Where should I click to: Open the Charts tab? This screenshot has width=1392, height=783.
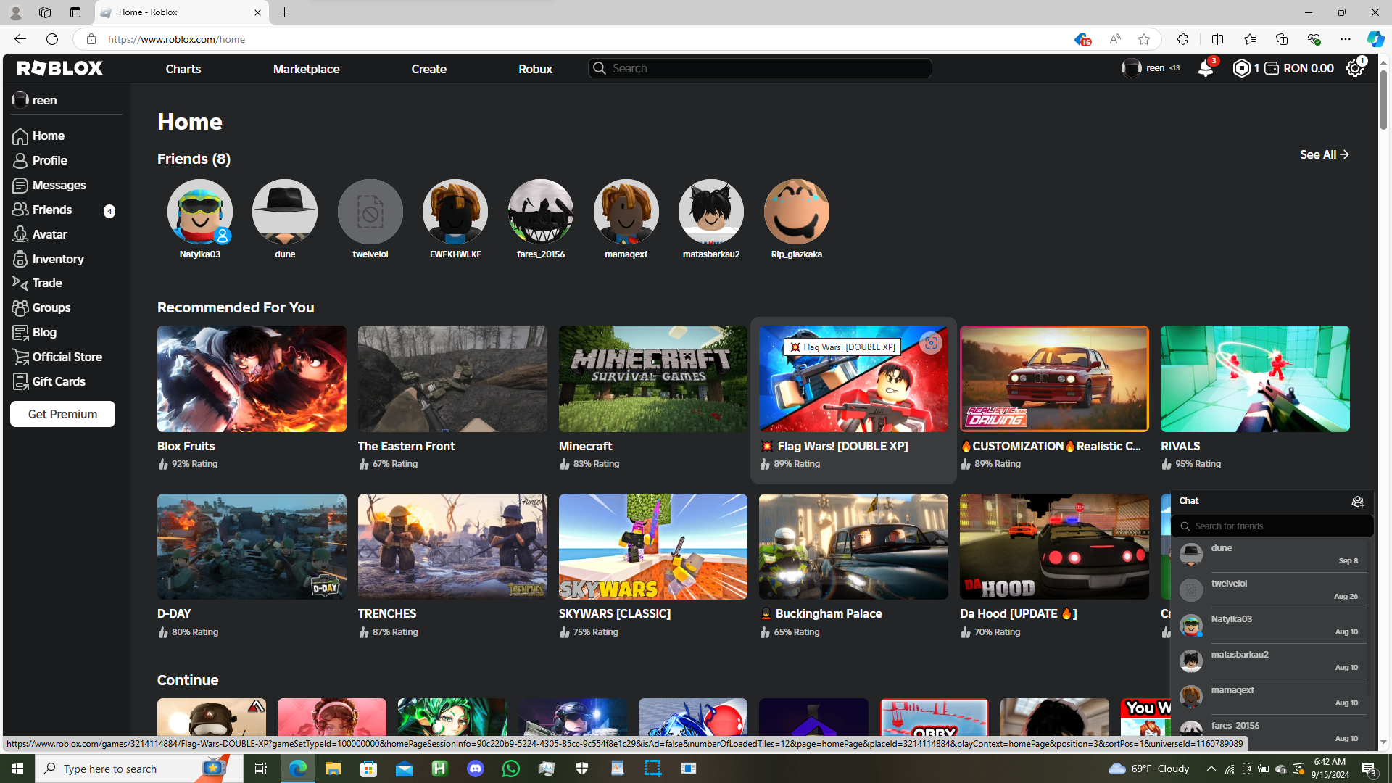click(183, 69)
